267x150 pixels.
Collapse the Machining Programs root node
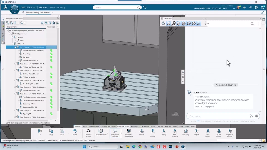[7, 31]
